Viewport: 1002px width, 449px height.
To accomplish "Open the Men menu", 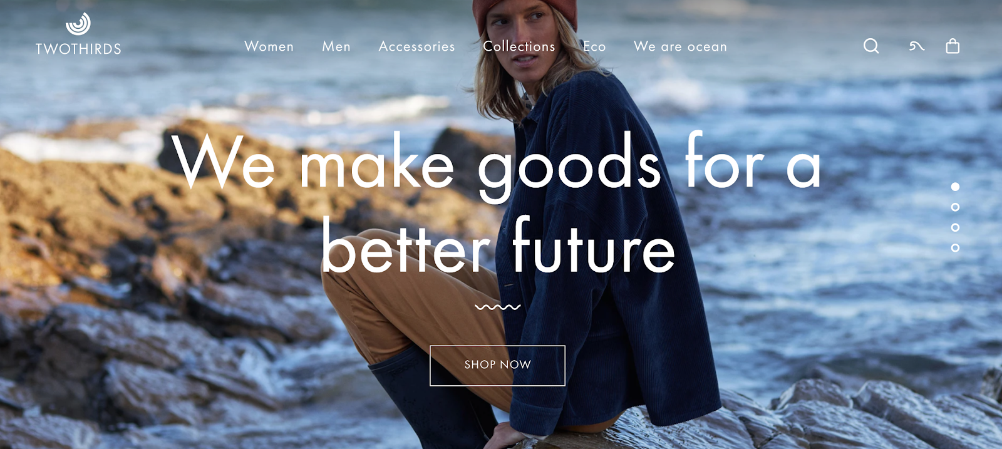I will click(x=336, y=46).
